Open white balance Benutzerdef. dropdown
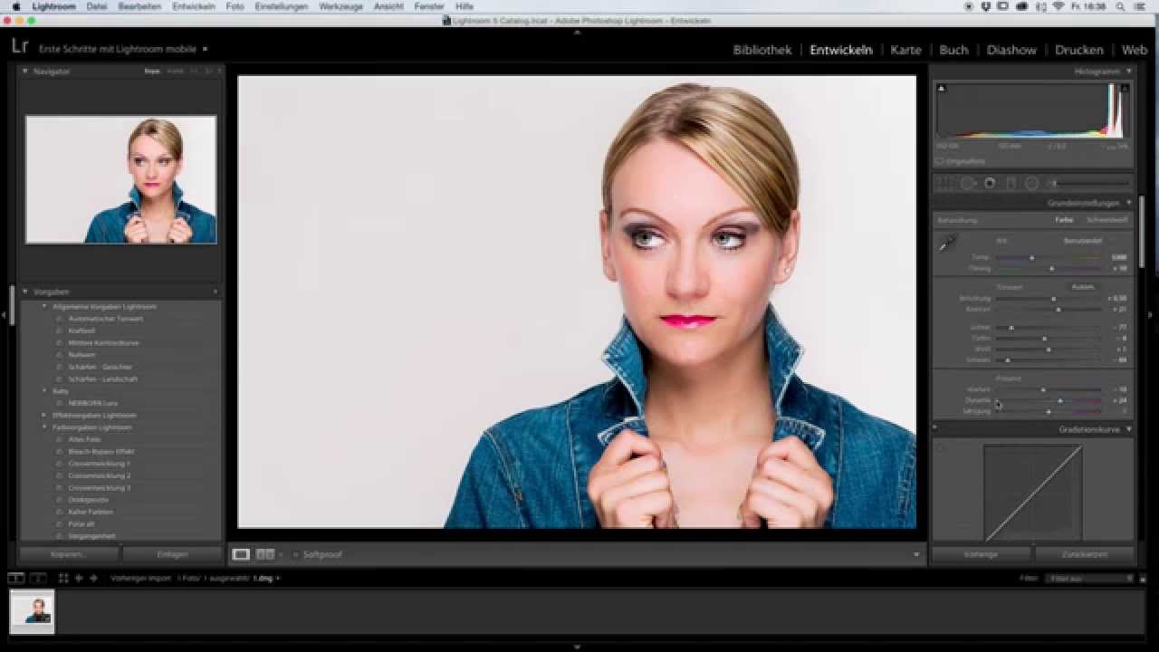The image size is (1159, 652). click(1082, 241)
